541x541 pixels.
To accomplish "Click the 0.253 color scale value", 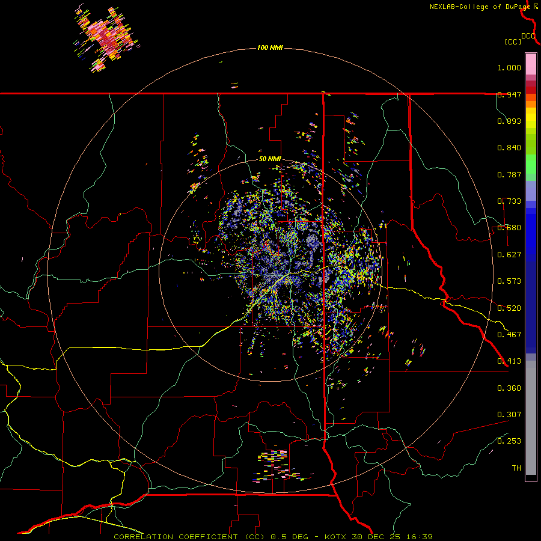I will (509, 441).
